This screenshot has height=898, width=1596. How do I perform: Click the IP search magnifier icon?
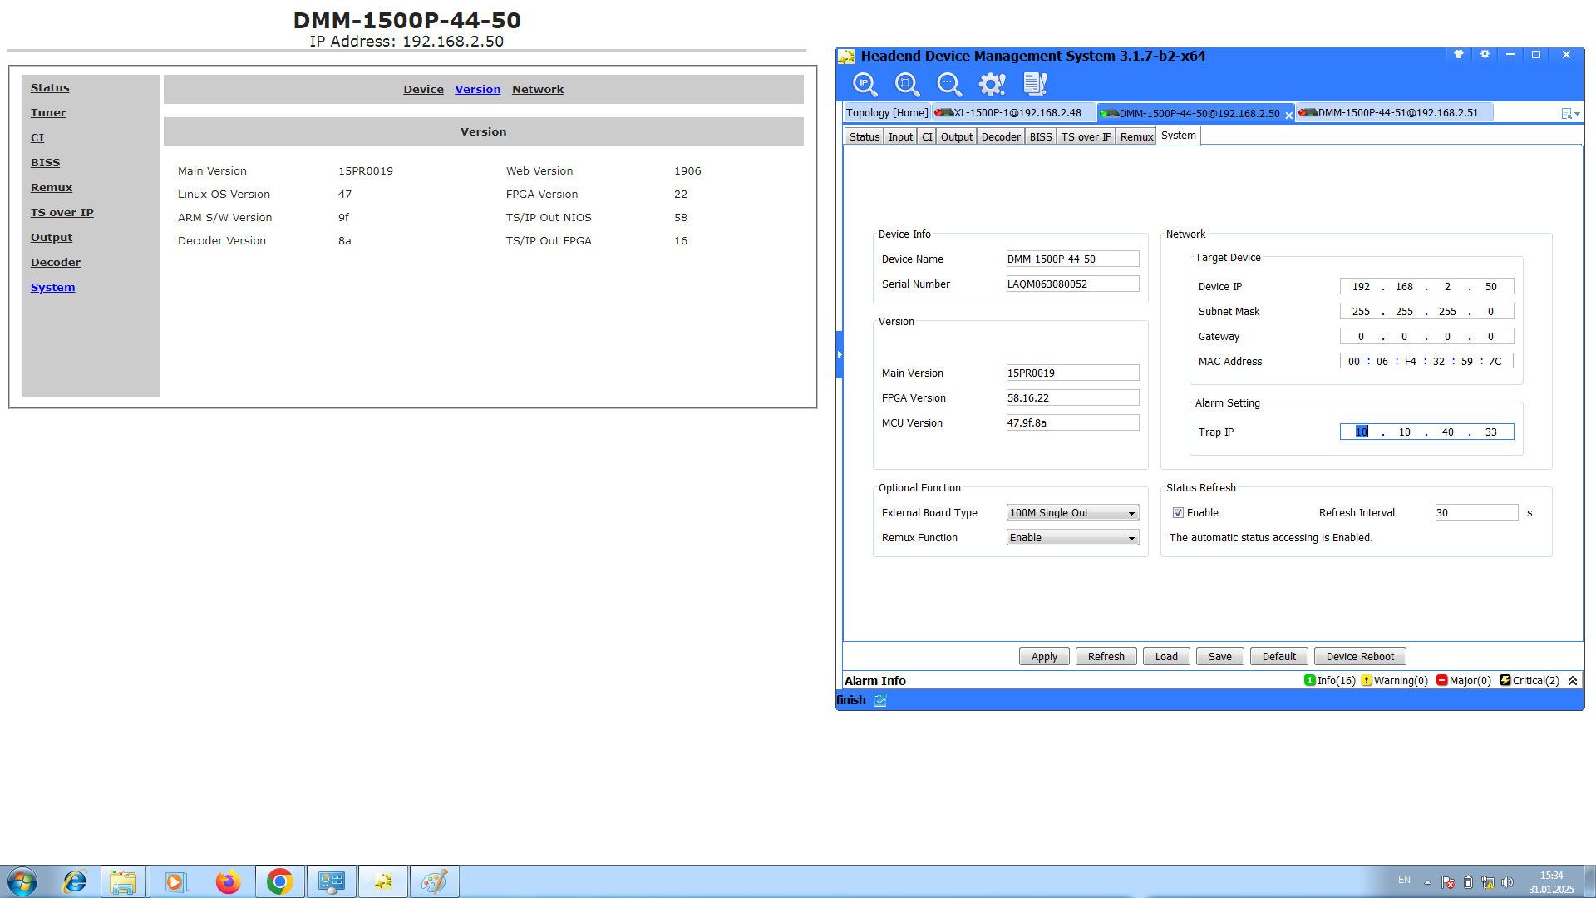click(x=864, y=84)
